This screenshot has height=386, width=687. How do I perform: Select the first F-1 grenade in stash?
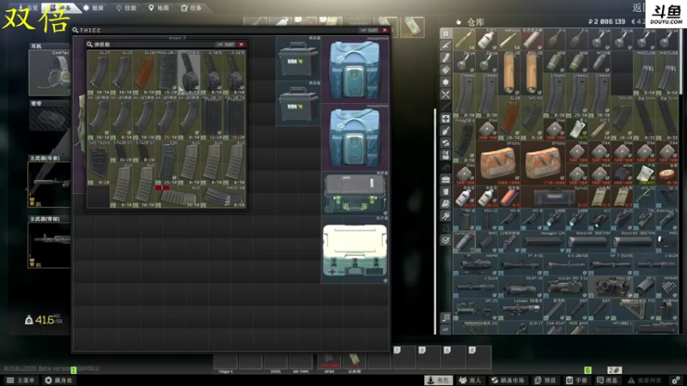coord(555,39)
